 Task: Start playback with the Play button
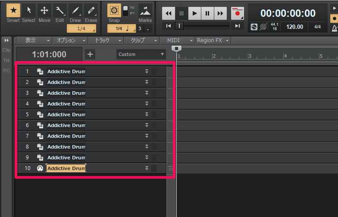pos(195,13)
